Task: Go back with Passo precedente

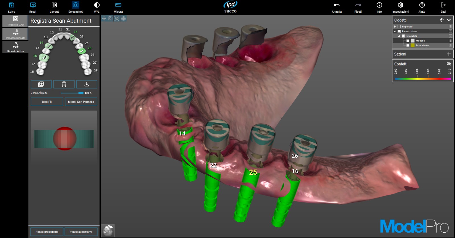Action: point(47,232)
